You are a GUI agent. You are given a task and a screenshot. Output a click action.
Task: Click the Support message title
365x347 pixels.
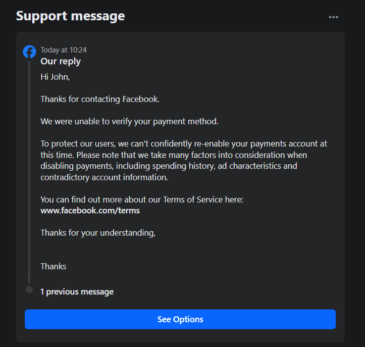tap(70, 16)
